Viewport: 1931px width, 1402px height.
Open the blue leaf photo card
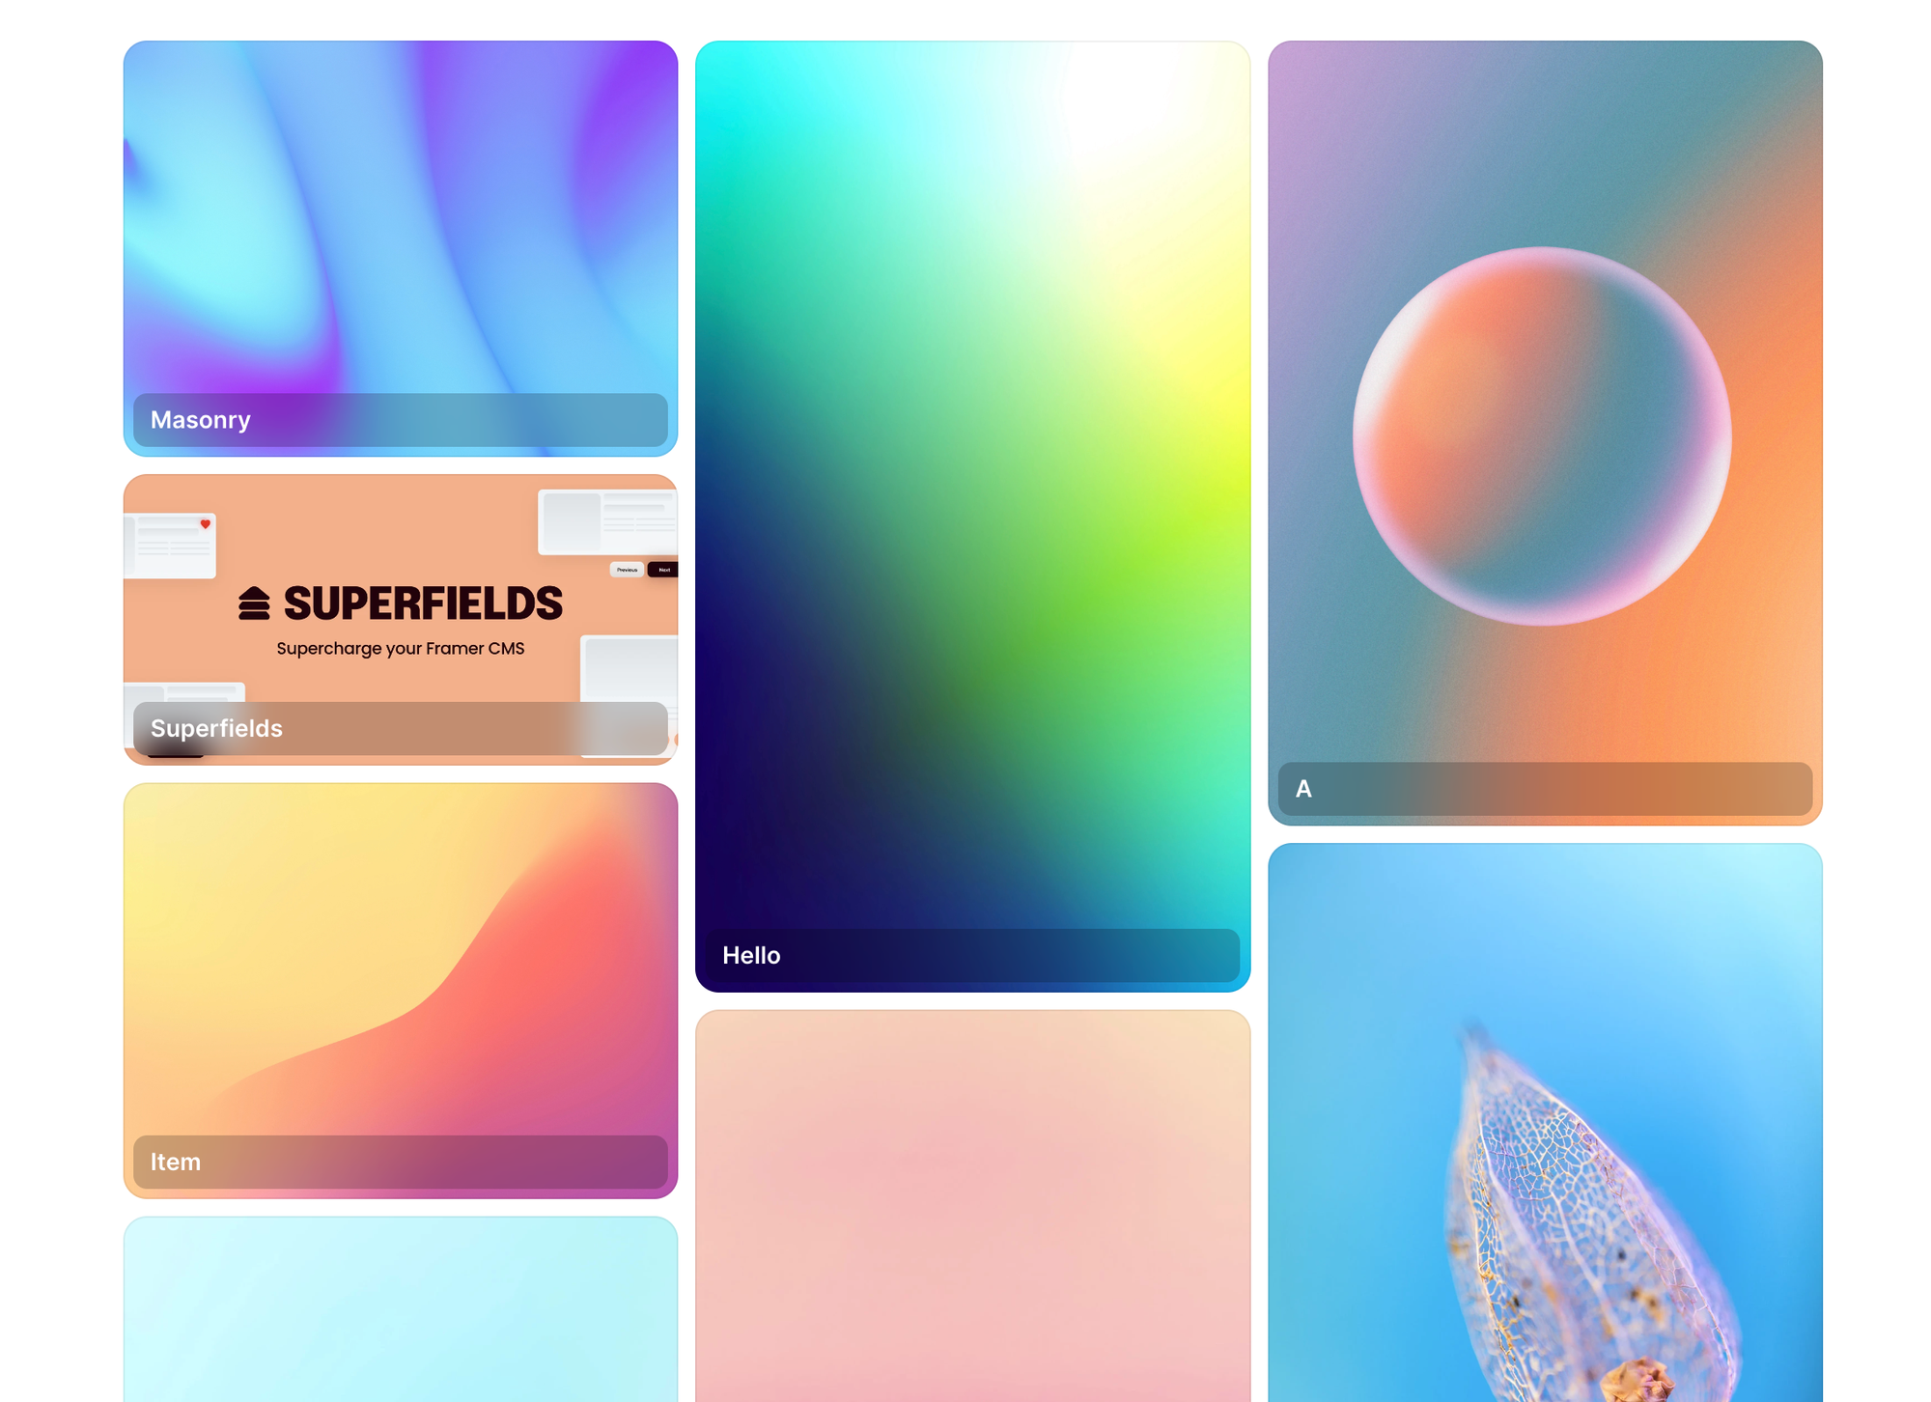point(1545,1123)
